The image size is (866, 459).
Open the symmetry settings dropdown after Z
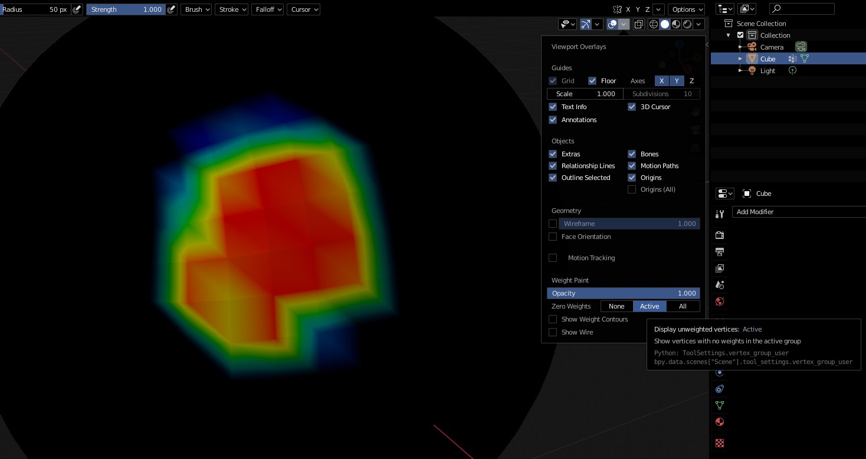659,9
